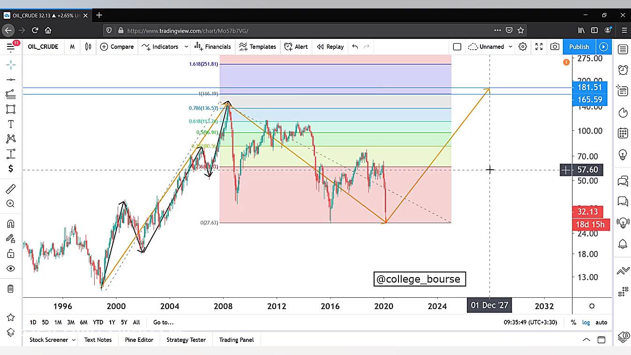
Task: Change the M monthly timeframe interval
Action: 72,46
